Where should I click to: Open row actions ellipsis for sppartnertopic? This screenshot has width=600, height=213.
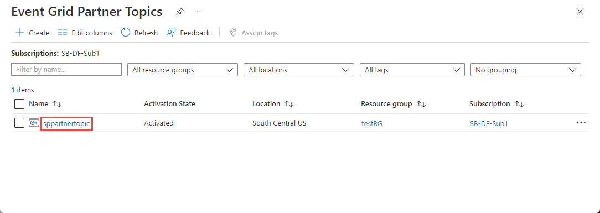[581, 123]
